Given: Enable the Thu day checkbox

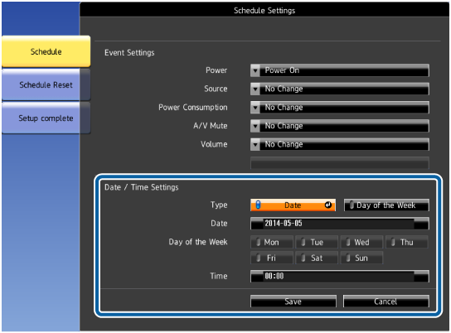Looking at the screenshot, I should pyautogui.click(x=406, y=242).
